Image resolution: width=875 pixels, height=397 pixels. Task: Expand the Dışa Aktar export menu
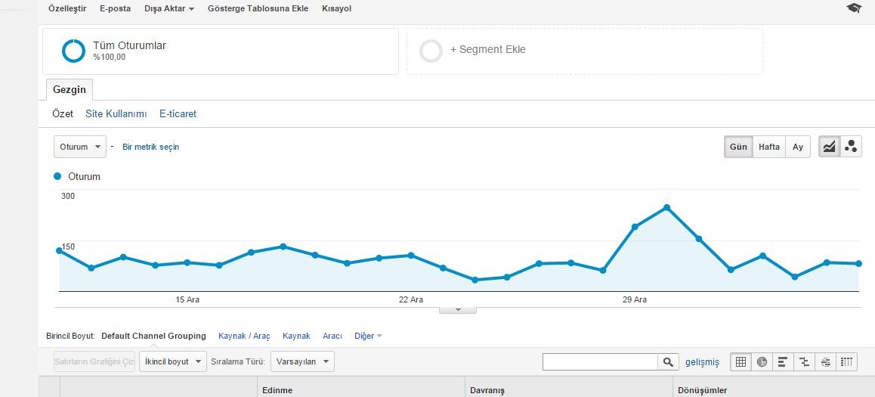(x=169, y=8)
